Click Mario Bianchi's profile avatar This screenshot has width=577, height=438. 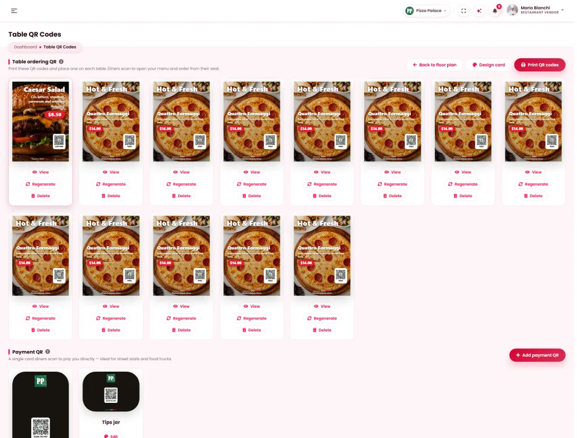512,10
